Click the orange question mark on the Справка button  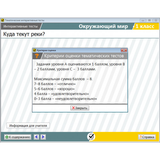[x=141, y=137]
